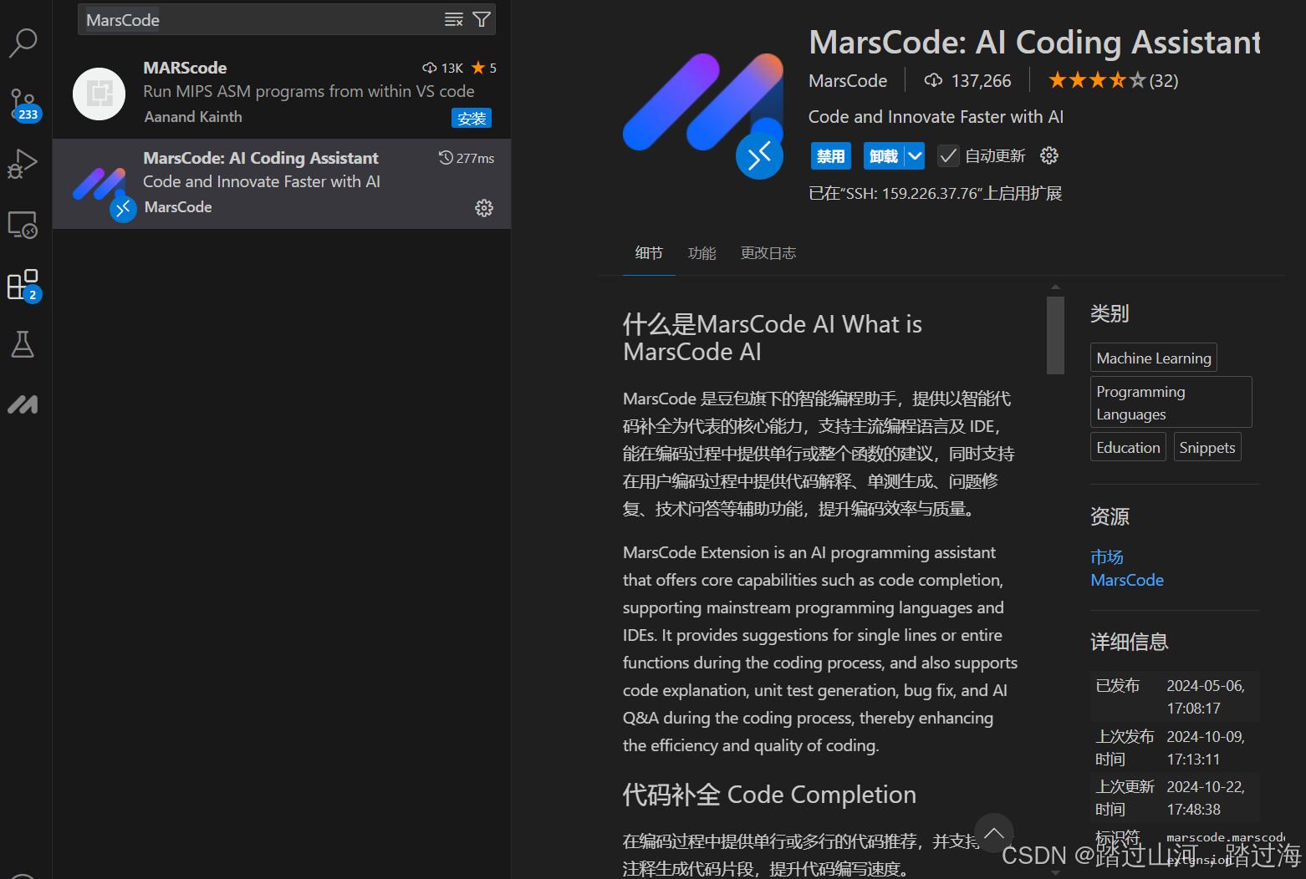This screenshot has width=1306, height=879.
Task: Click the 详细信息 details heading
Action: pyautogui.click(x=1129, y=642)
